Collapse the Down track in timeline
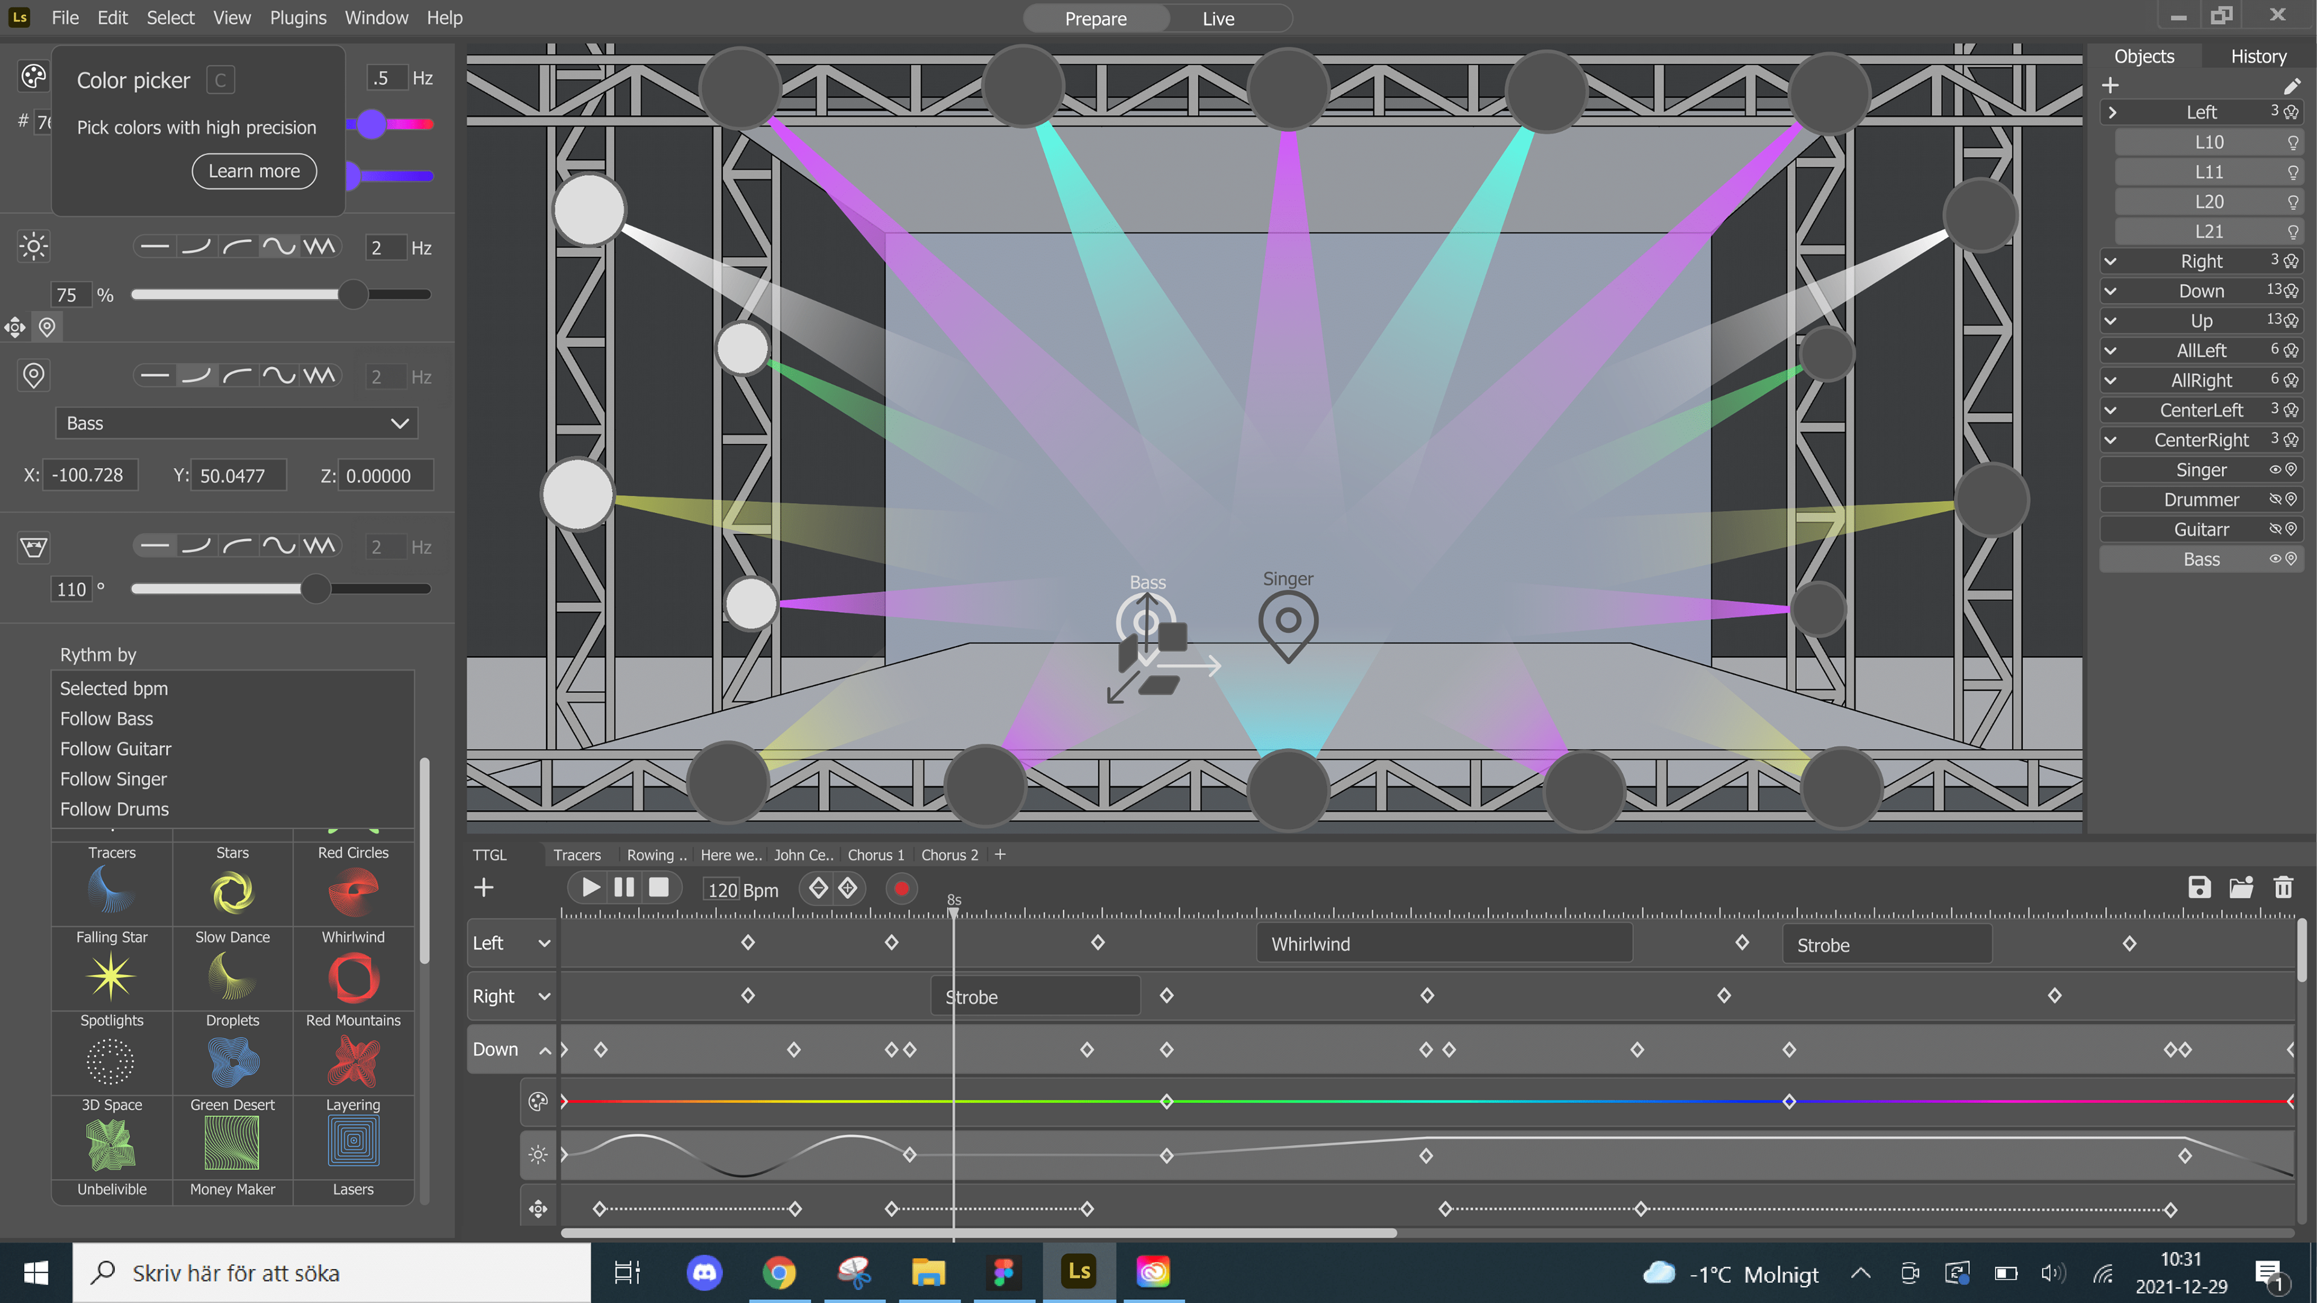Viewport: 2317px width, 1303px height. click(x=545, y=1050)
